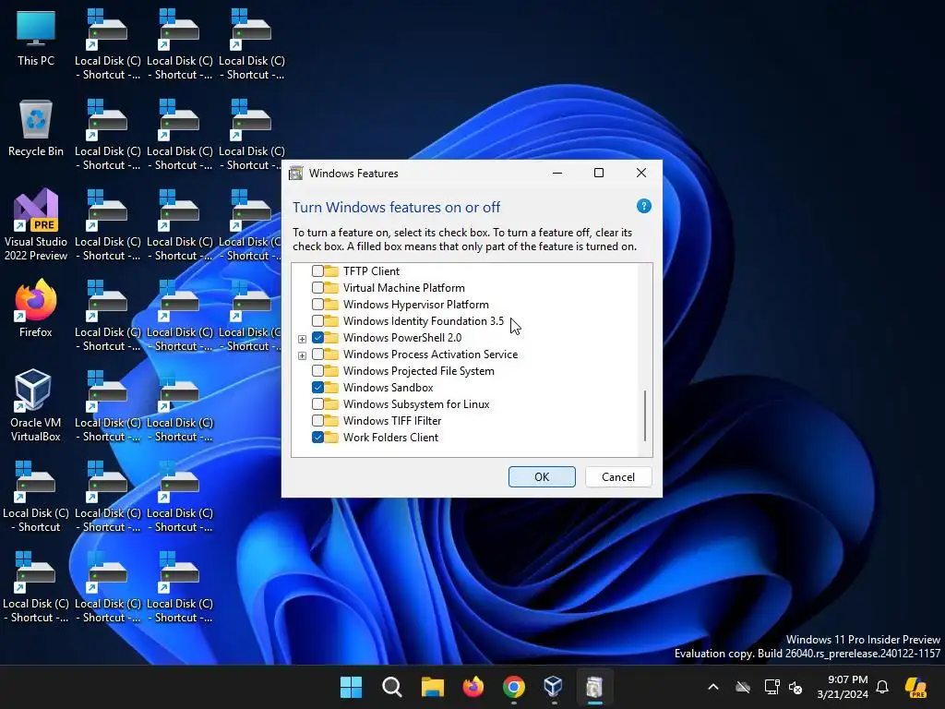This screenshot has height=709, width=945.
Task: Check Windows Hypervisor Platform
Action: click(317, 305)
